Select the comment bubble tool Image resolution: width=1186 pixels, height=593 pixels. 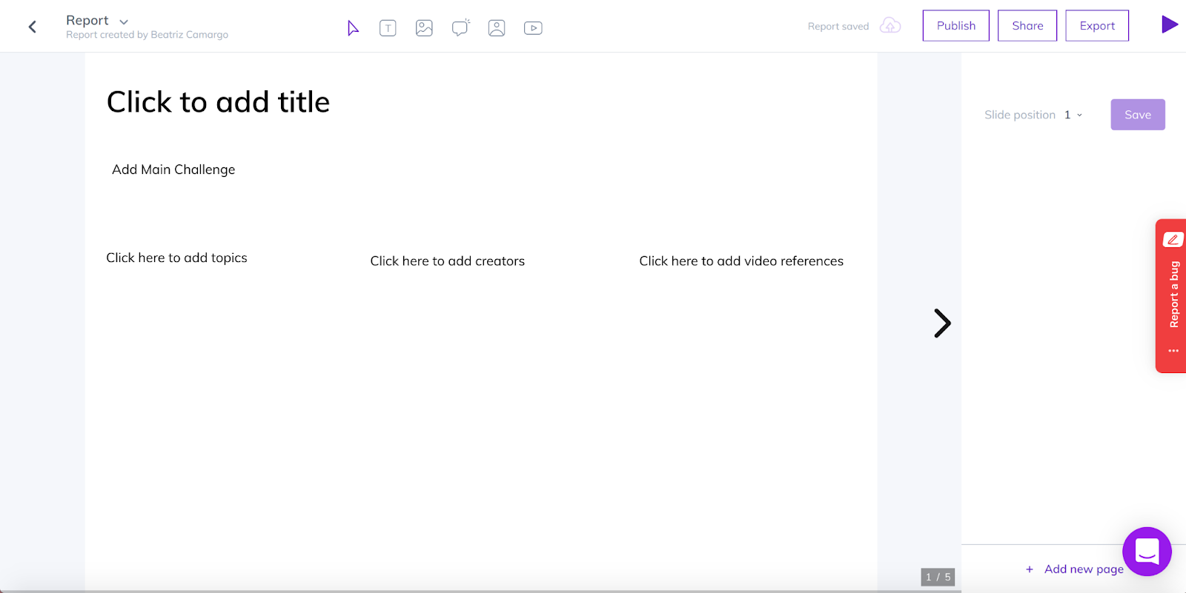point(460,28)
